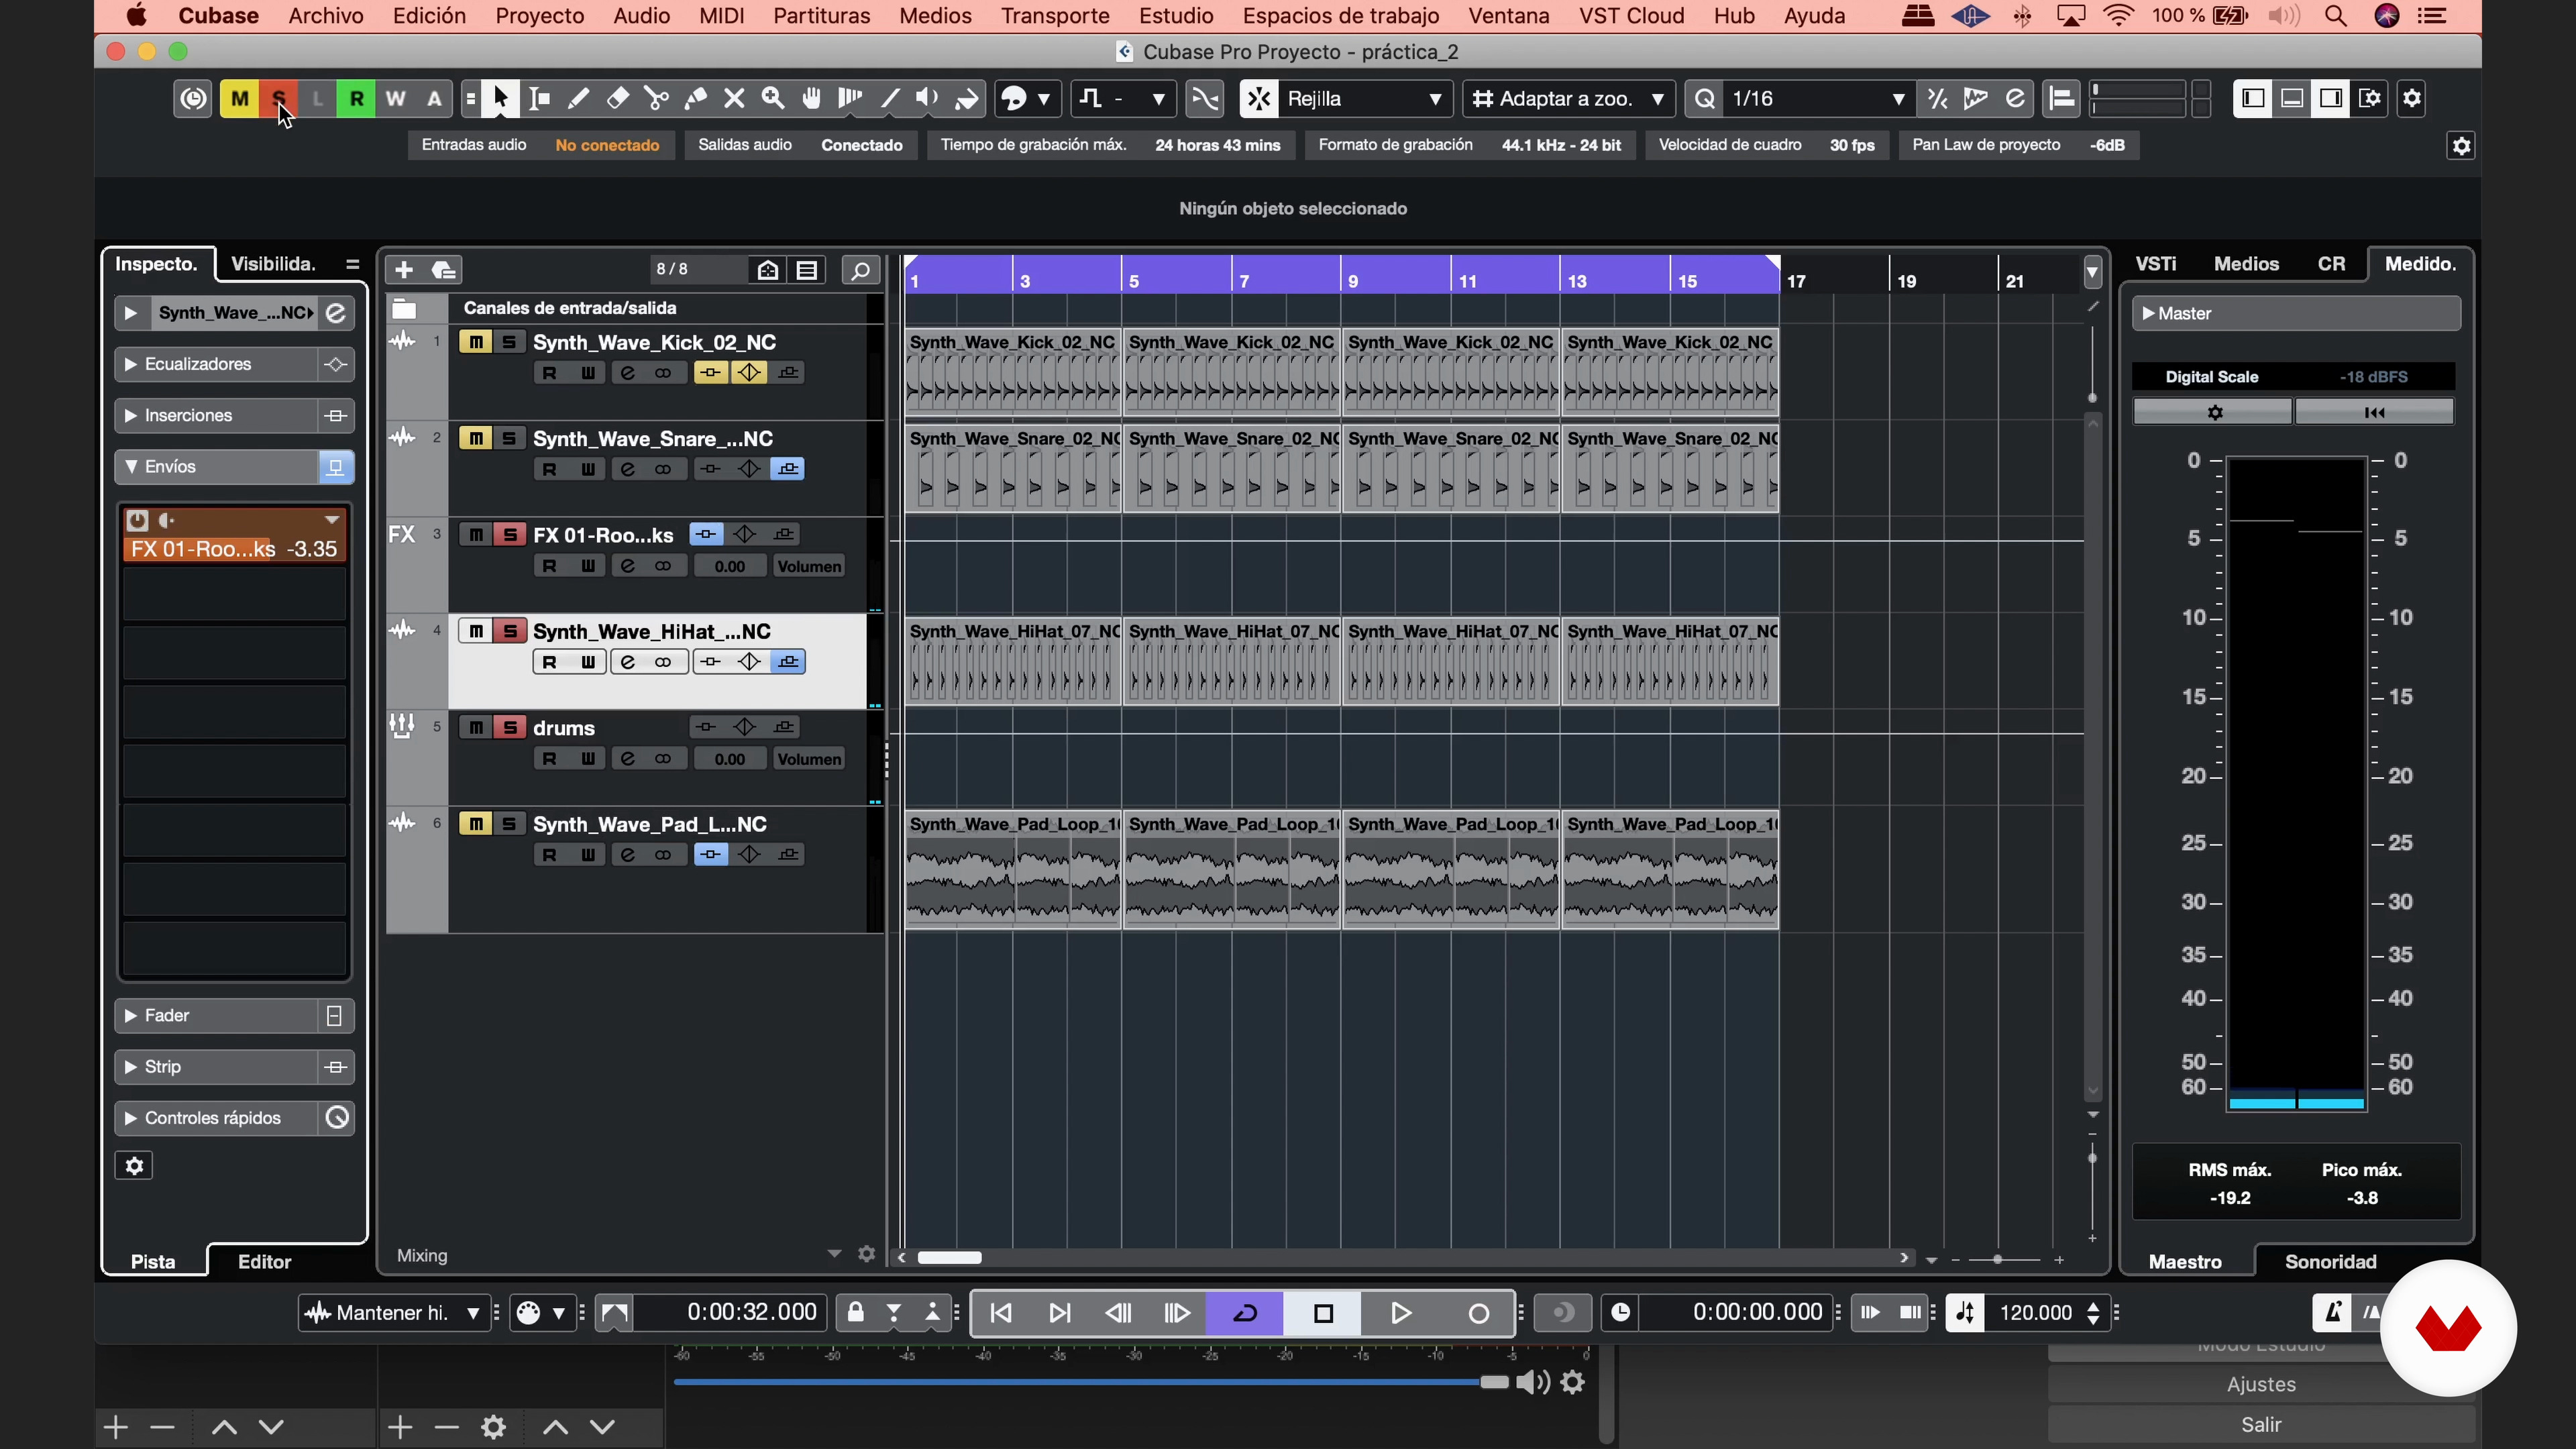
Task: Toggle global Solo S state button
Action: [x=278, y=98]
